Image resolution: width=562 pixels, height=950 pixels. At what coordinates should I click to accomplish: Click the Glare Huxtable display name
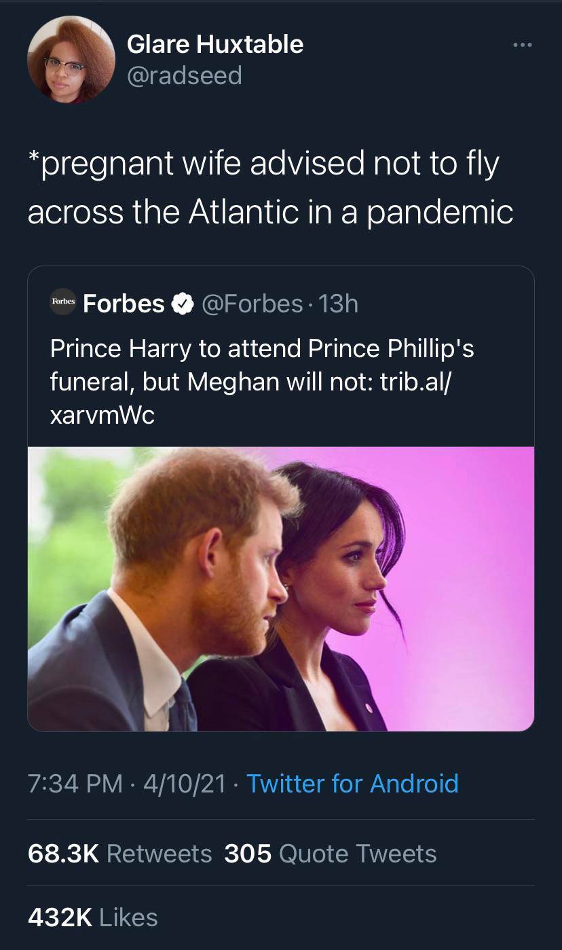coord(215,44)
